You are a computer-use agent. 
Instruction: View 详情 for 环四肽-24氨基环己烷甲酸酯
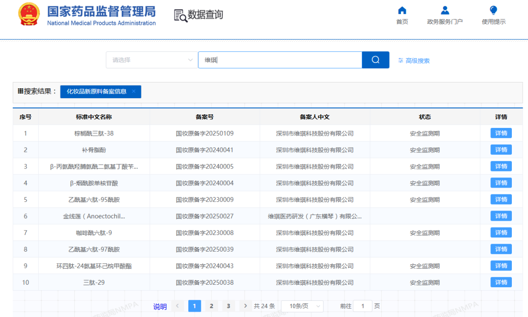pos(501,266)
